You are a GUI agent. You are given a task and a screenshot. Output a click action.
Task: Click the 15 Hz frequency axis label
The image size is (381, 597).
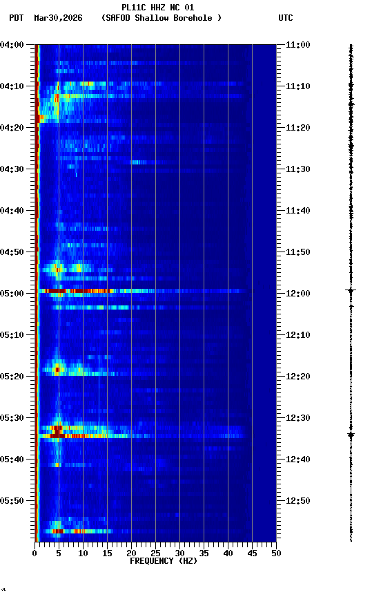107,553
